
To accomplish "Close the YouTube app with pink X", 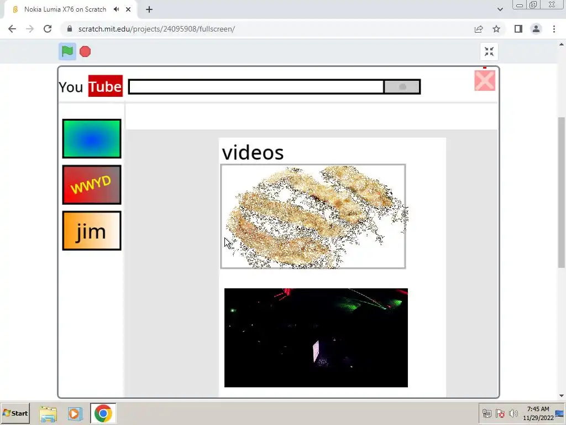I will point(484,80).
